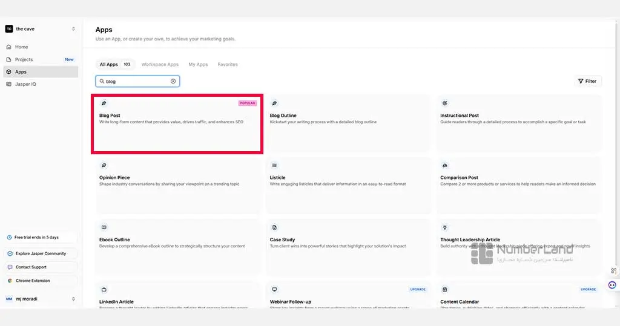The height and width of the screenshot is (326, 620).
Task: Open Jasper IQ in the sidebar
Action: pos(41,84)
